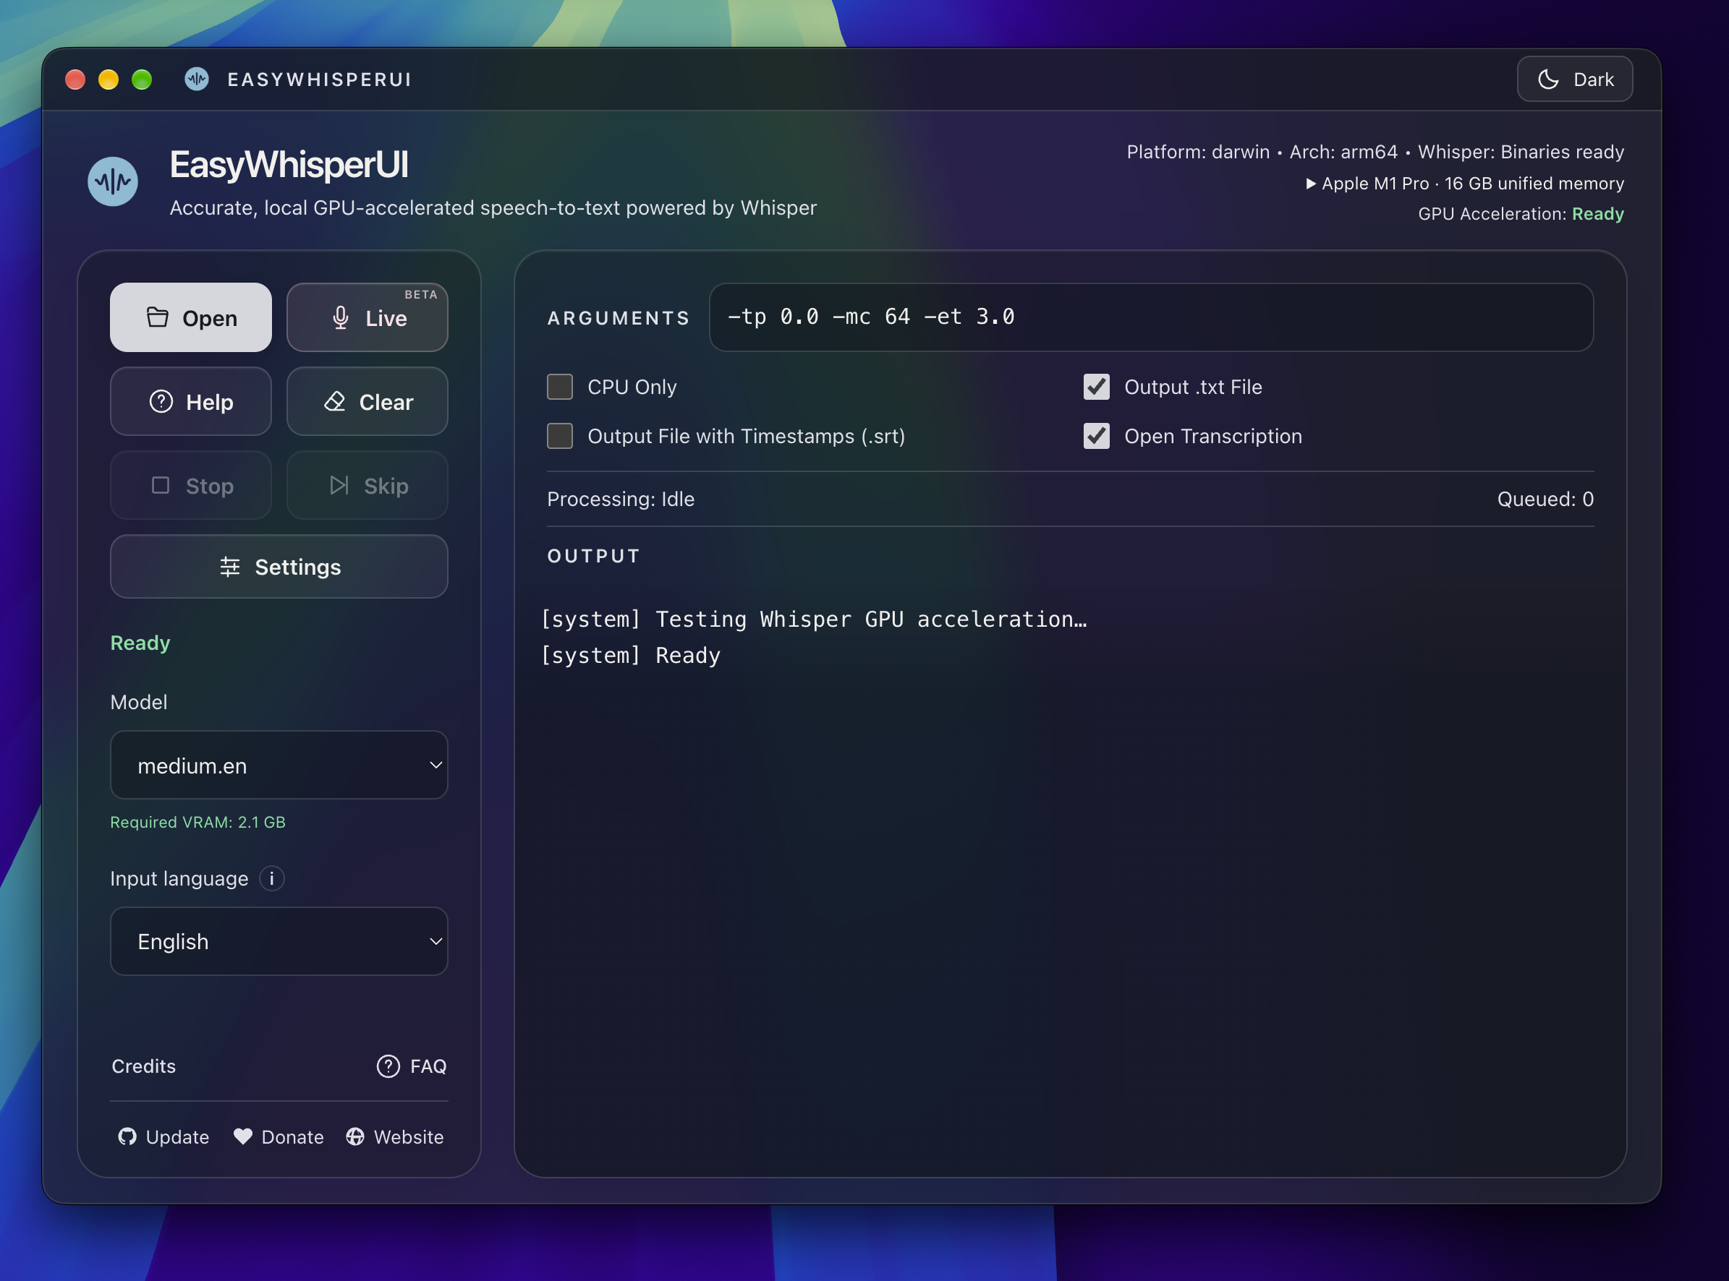
Task: Click the green Ready status in sidebar
Action: point(140,643)
